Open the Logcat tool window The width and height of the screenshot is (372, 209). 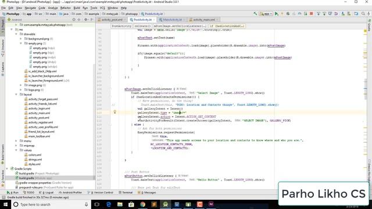[x=46, y=193]
